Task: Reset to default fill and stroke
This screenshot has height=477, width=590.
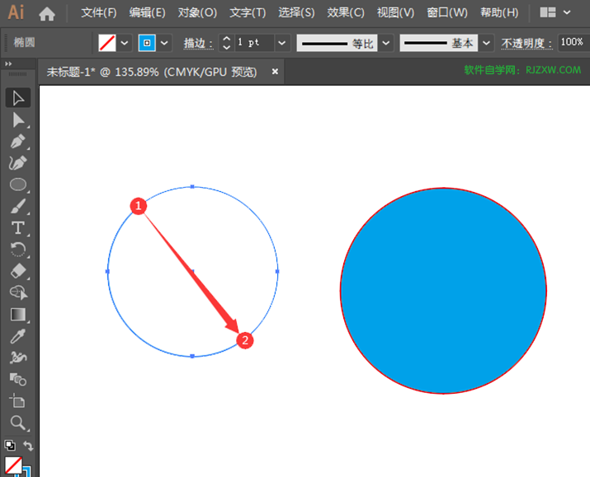Action: (x=10, y=446)
